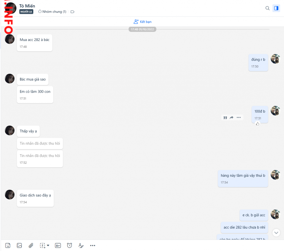
Task: Open the reminder alarm clock icon
Action: pyautogui.click(x=69, y=245)
